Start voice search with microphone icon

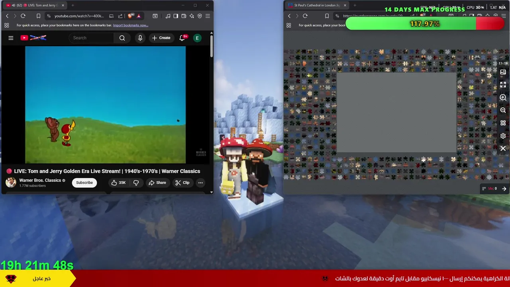(x=140, y=38)
